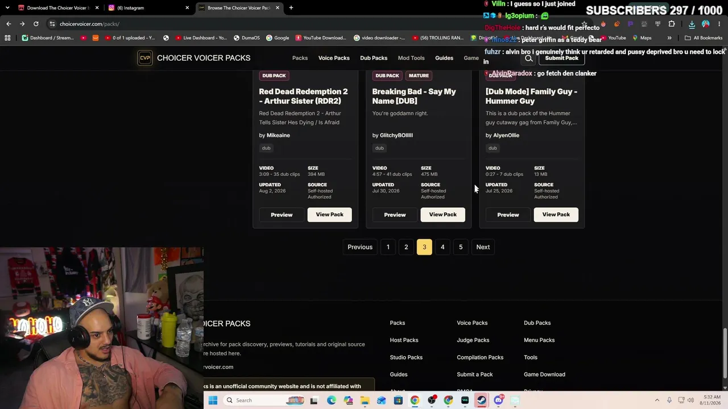The height and width of the screenshot is (409, 728).
Task: Open the Chrome apps grid in the bookmarks bar
Action: pos(7,38)
